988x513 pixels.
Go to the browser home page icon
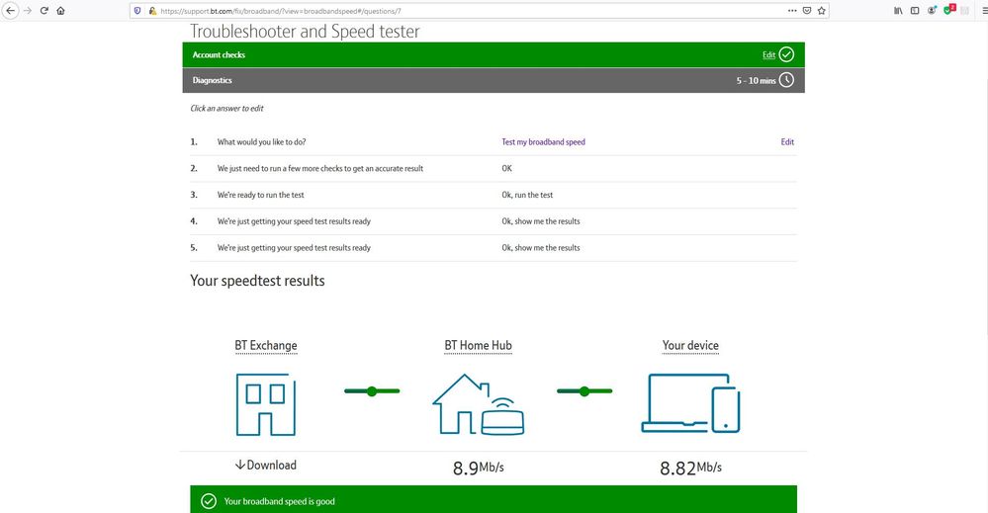[x=61, y=10]
